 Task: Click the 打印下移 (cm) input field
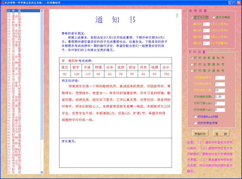coord(220,103)
